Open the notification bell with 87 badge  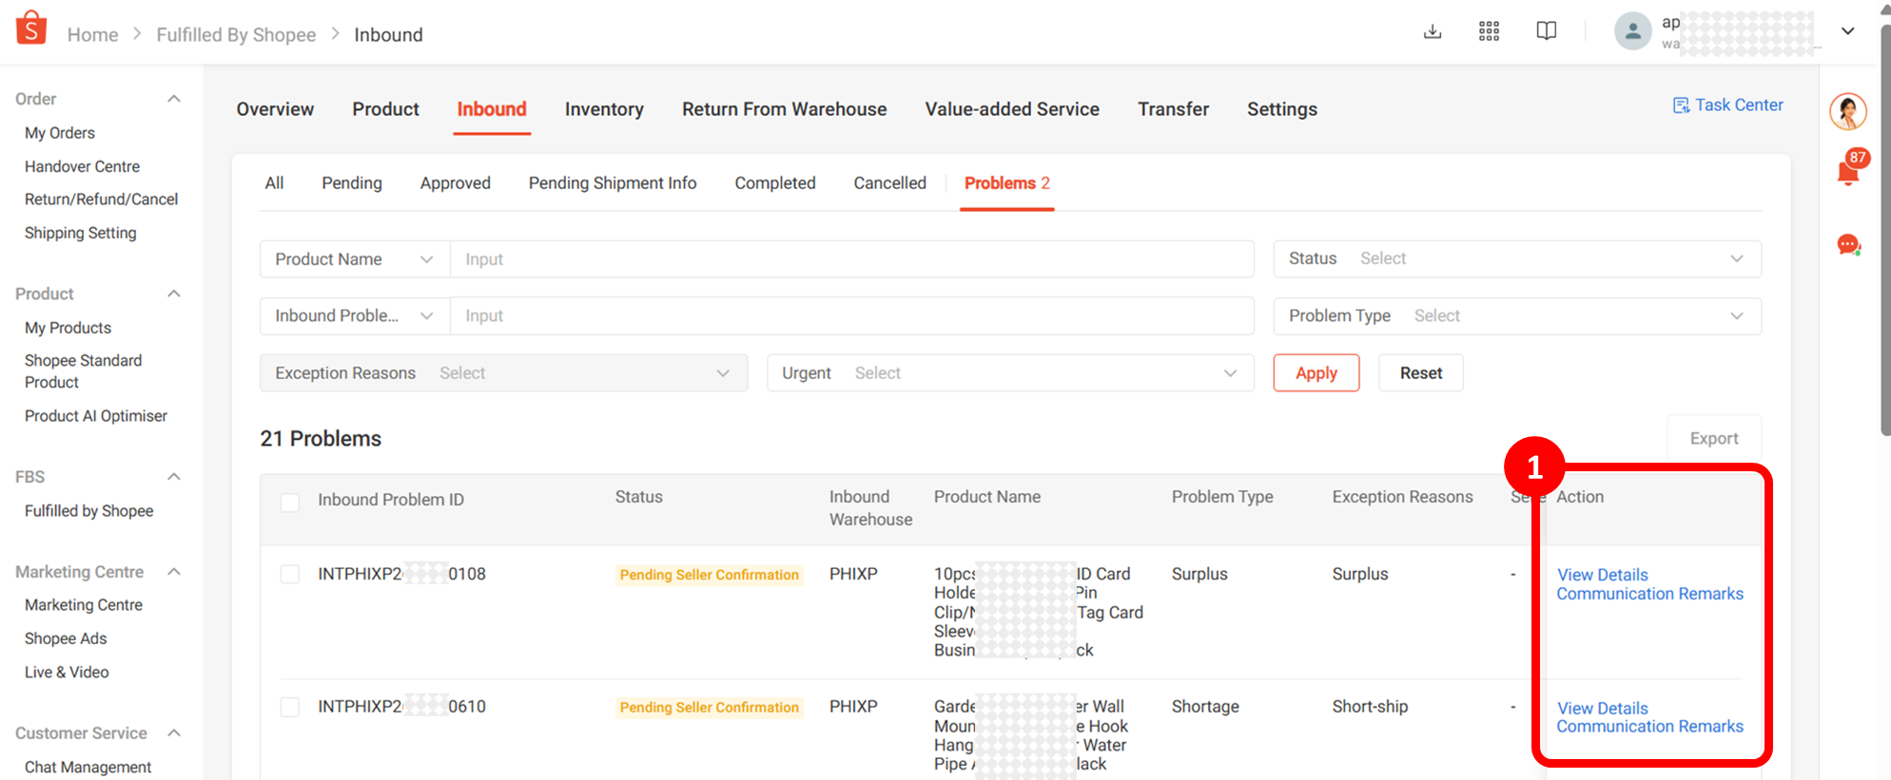click(x=1849, y=171)
